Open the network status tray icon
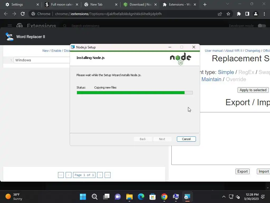 [231, 197]
